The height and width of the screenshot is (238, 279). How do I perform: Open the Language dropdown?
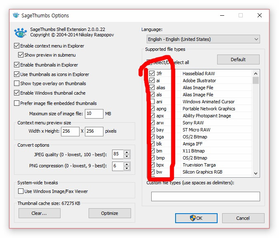pos(203,39)
